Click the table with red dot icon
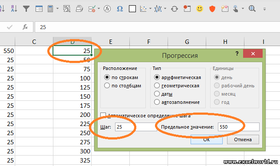The image size is (280, 166). pyautogui.click(x=187, y=9)
